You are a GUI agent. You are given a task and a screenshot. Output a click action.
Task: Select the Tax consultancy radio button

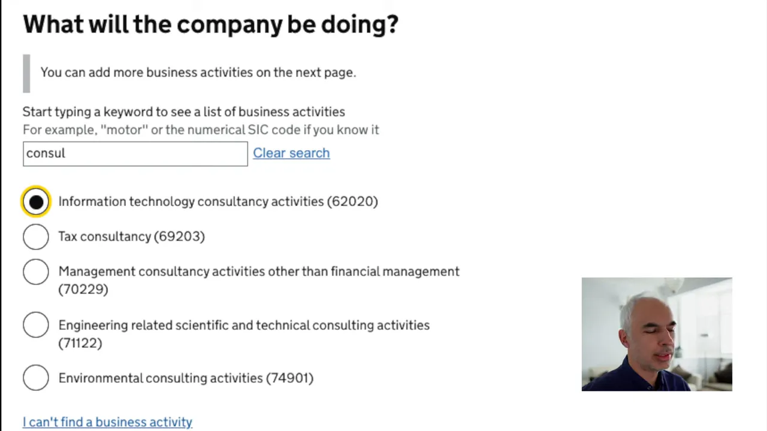35,236
